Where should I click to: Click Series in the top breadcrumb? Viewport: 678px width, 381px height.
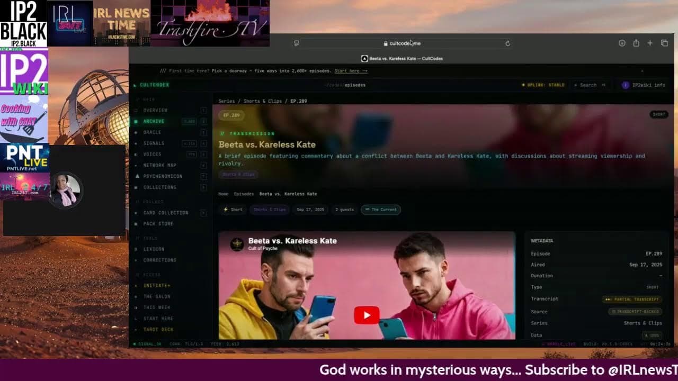(227, 101)
